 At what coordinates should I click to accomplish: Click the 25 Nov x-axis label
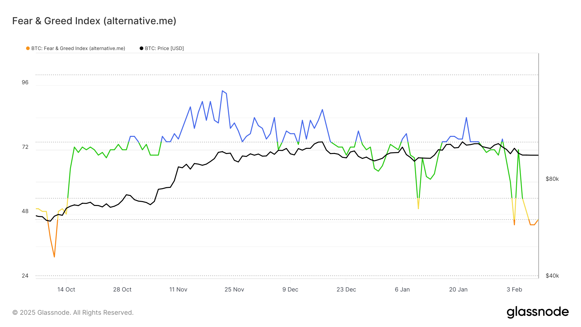(x=234, y=290)
